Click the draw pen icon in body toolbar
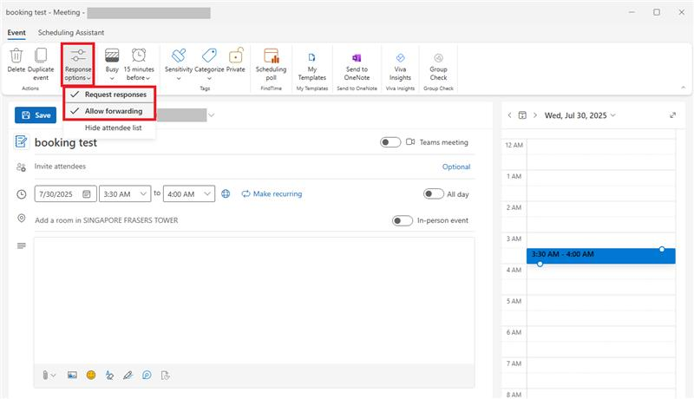 click(x=128, y=375)
